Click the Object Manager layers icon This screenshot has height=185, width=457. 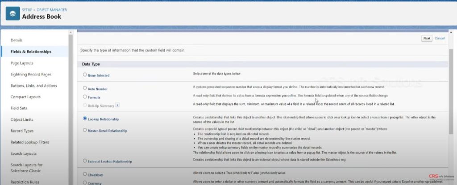tap(12, 13)
